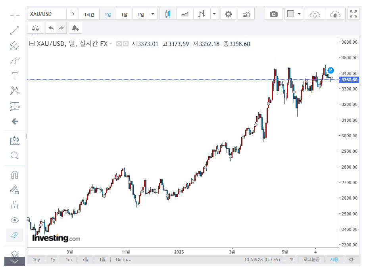The width and height of the screenshot is (367, 269).
Task: Select the bar chart style
Action: click(202, 14)
